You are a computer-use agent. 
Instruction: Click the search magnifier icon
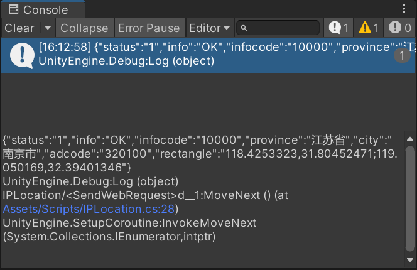[244, 28]
